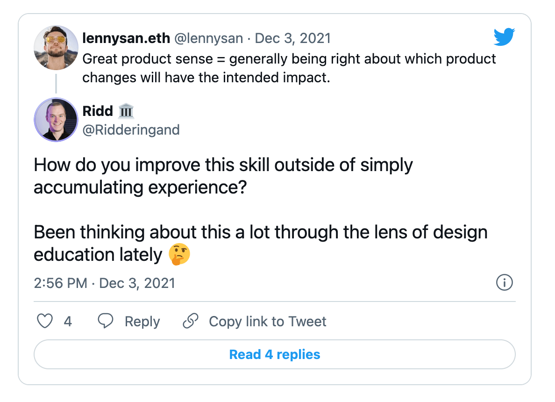555x402 pixels.
Task: Click Copy link to Tweet
Action: pos(267,321)
